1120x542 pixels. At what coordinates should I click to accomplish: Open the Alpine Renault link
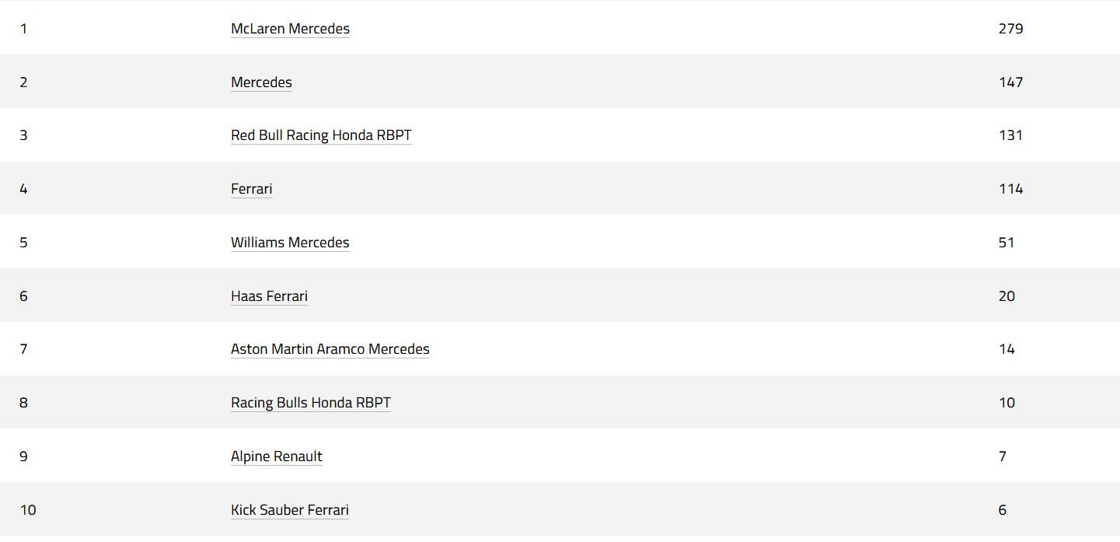(x=277, y=456)
